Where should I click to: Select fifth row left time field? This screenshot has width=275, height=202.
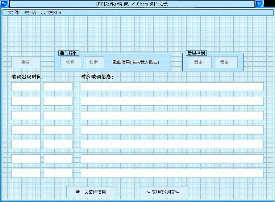26,144
